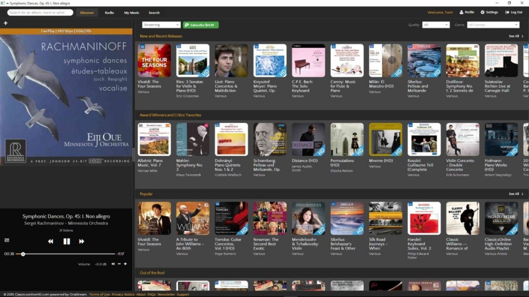This screenshot has height=297, width=529.
Task: Skip to previous track
Action: pos(51,241)
